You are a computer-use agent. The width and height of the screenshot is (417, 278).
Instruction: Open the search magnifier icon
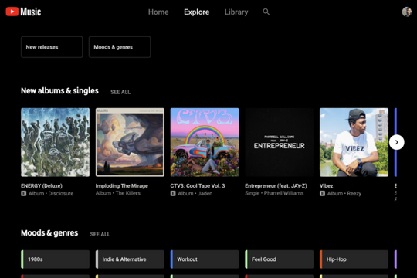[x=266, y=12]
